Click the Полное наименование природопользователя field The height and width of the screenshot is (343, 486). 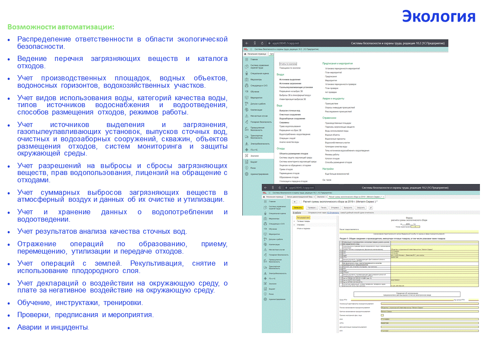tap(430, 308)
